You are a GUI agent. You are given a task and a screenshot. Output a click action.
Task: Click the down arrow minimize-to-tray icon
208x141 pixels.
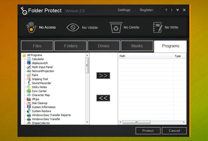pos(178,10)
